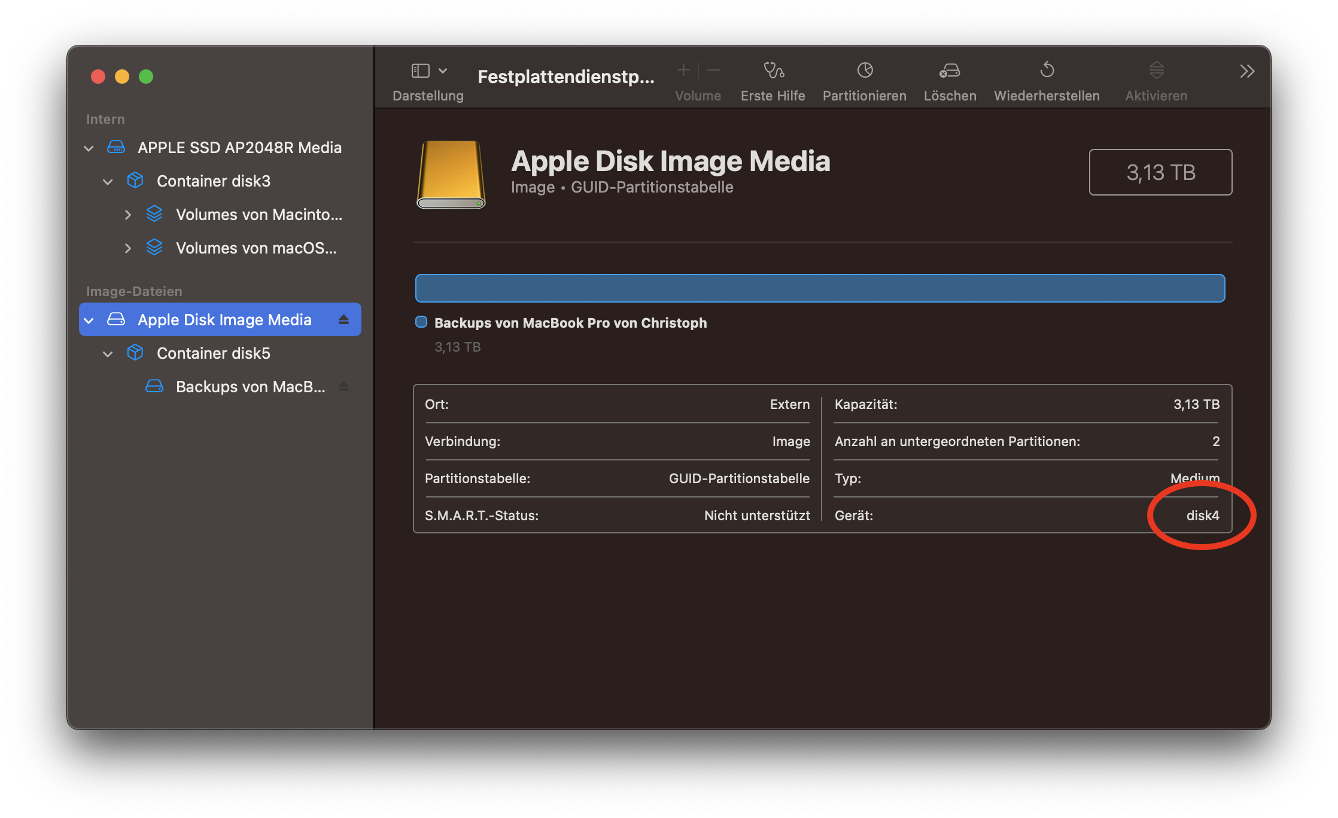Minimize window with yellow button
The height and width of the screenshot is (818, 1338).
[122, 77]
